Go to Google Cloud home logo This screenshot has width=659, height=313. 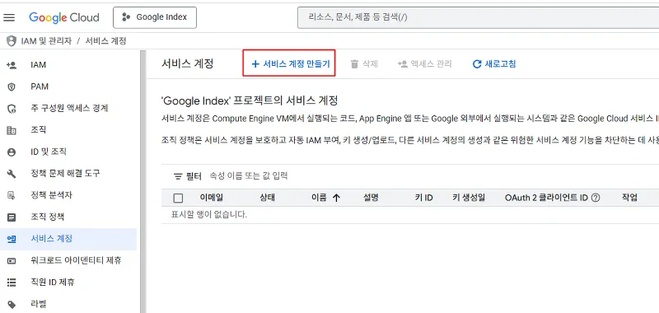pos(64,17)
